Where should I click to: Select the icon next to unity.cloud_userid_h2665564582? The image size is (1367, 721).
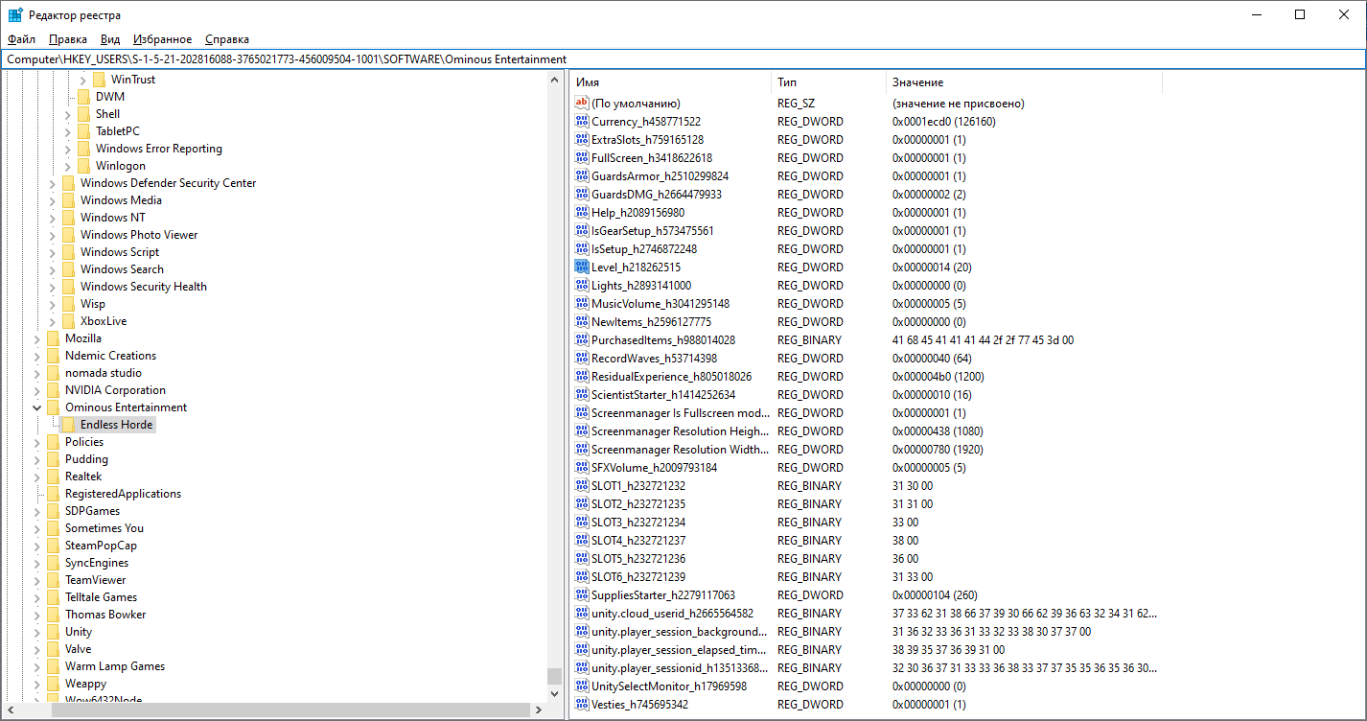581,614
